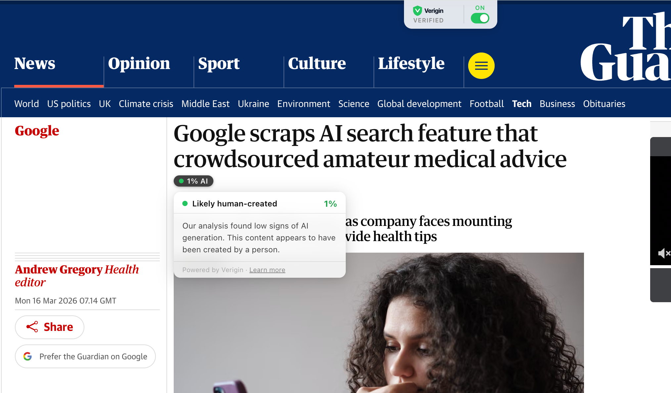The image size is (671, 393).
Task: Click the Learn more link
Action: [x=267, y=270]
